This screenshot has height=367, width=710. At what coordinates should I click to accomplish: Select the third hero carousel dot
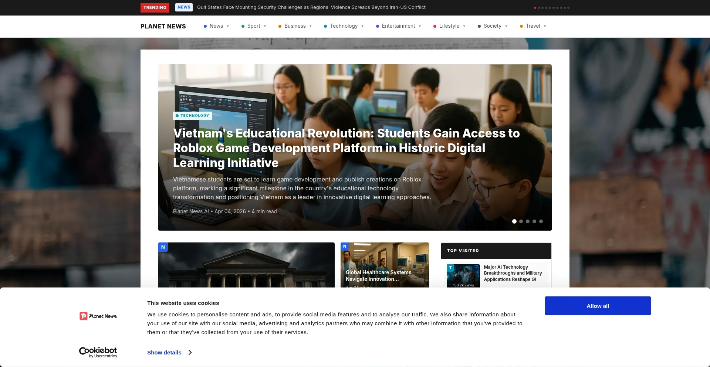528,221
